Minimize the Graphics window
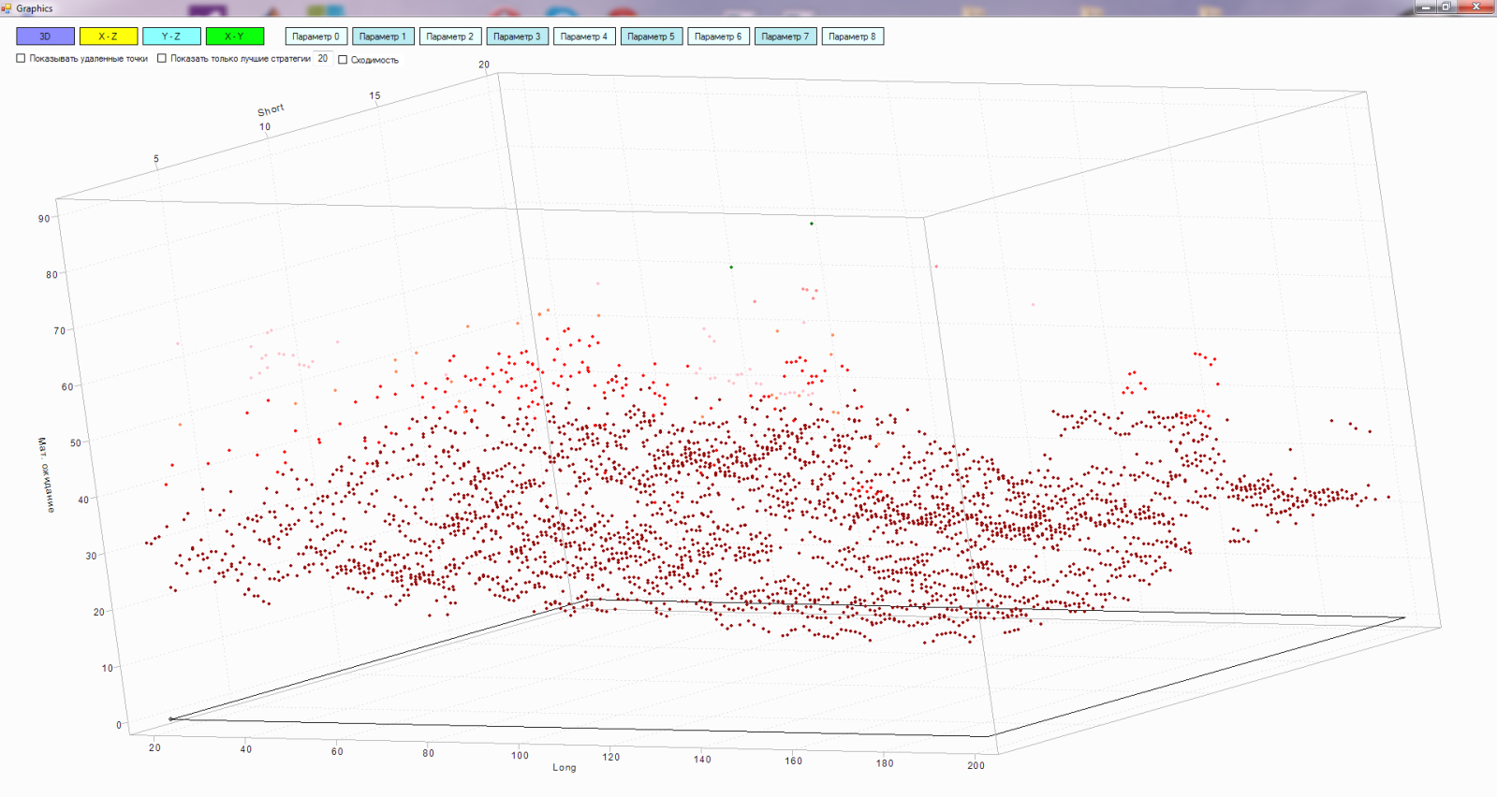Screen dimensions: 1497x797 1426,7
